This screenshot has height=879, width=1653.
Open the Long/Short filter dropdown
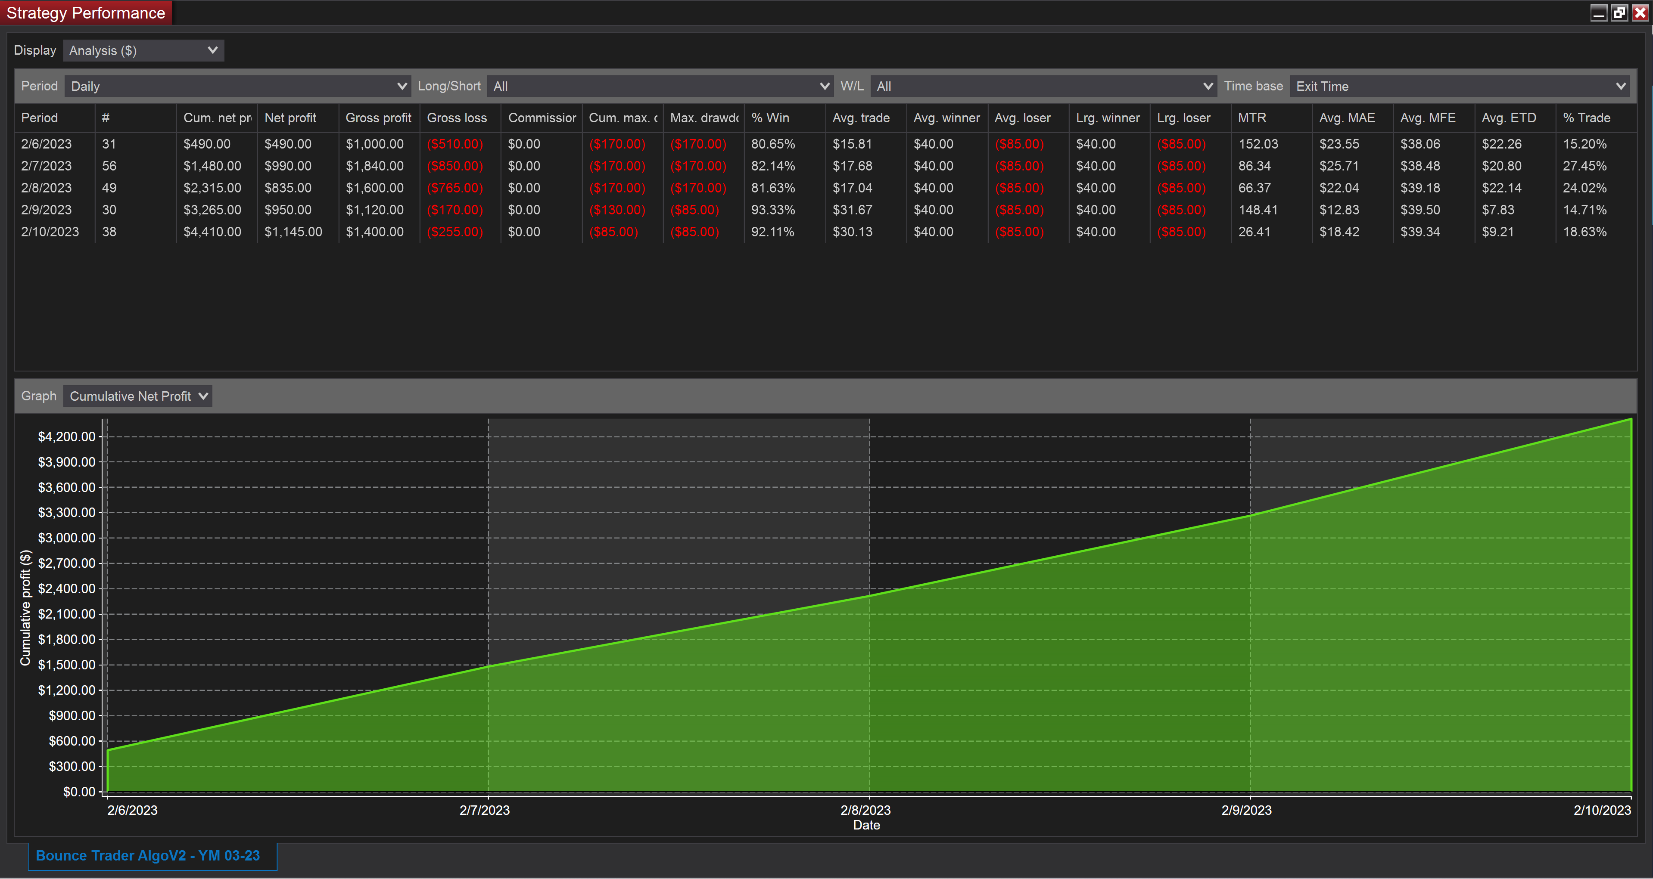(x=660, y=86)
